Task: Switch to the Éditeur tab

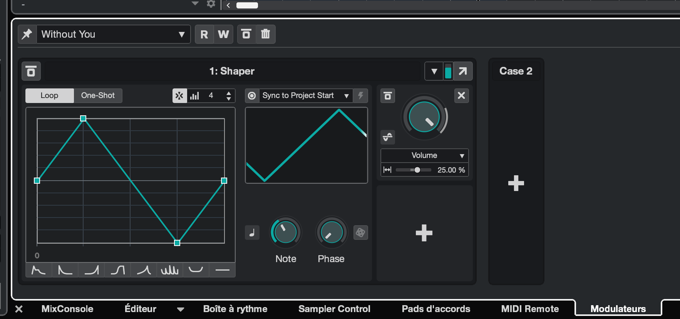Action: [x=141, y=309]
